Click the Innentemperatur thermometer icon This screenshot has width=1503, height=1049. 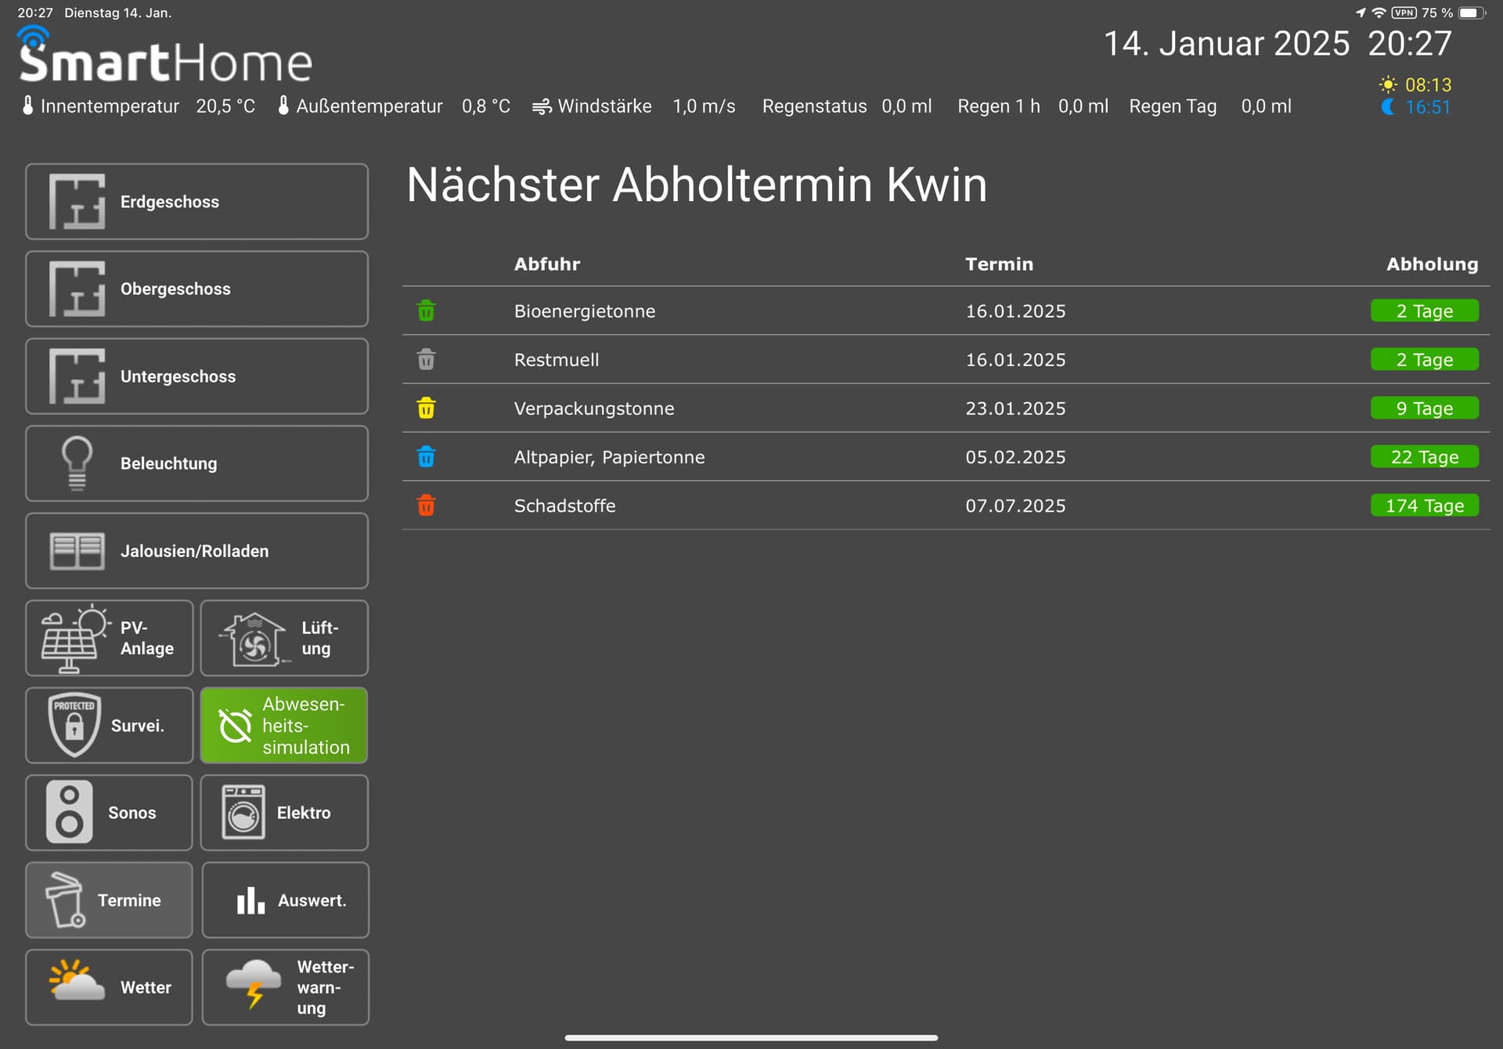pos(27,106)
